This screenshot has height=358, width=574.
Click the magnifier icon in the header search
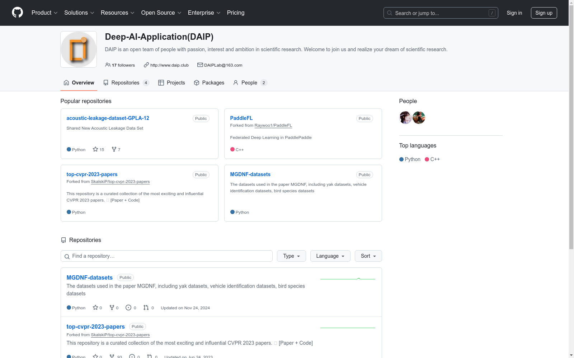(x=390, y=13)
